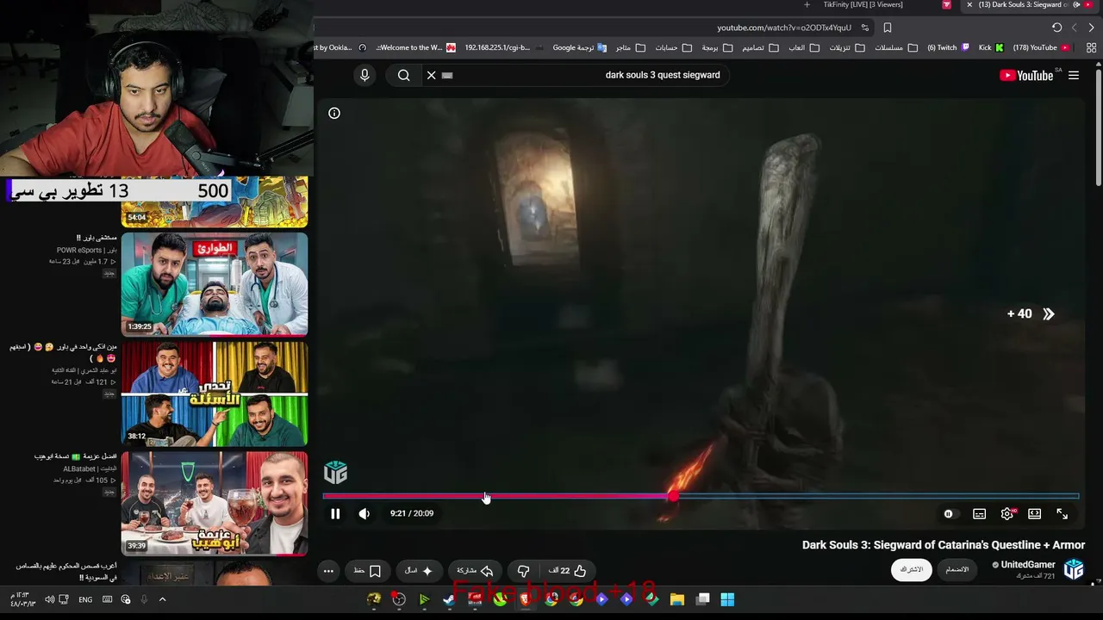
Task: Like the video with the thumbs up
Action: pyautogui.click(x=567, y=571)
